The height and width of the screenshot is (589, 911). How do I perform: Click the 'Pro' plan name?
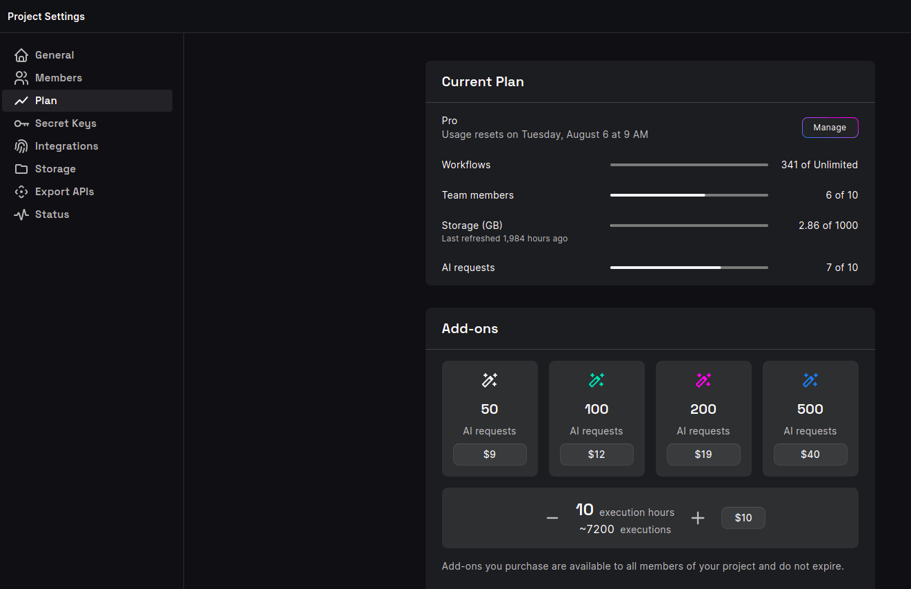click(x=450, y=121)
